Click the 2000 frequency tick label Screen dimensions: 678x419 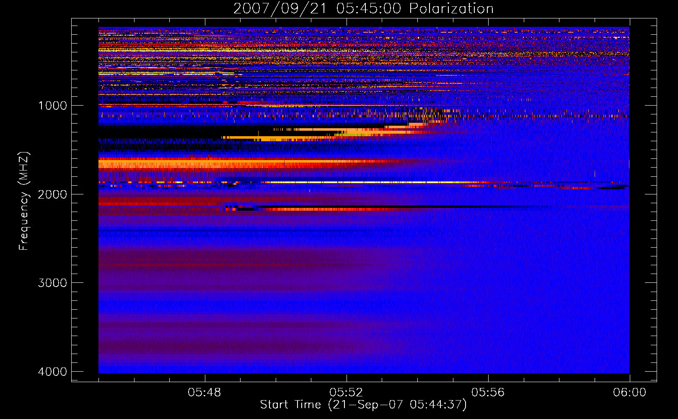pos(52,194)
